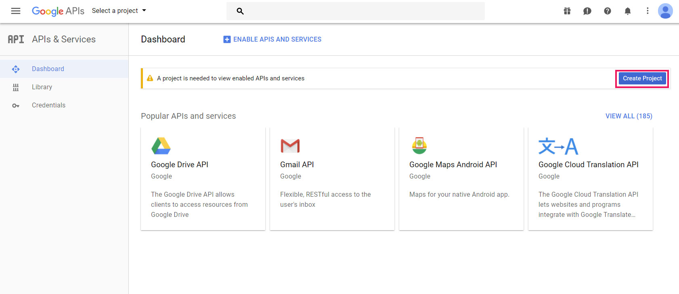Click the plus icon beside Enable APIs
679x294 pixels.
tap(227, 39)
